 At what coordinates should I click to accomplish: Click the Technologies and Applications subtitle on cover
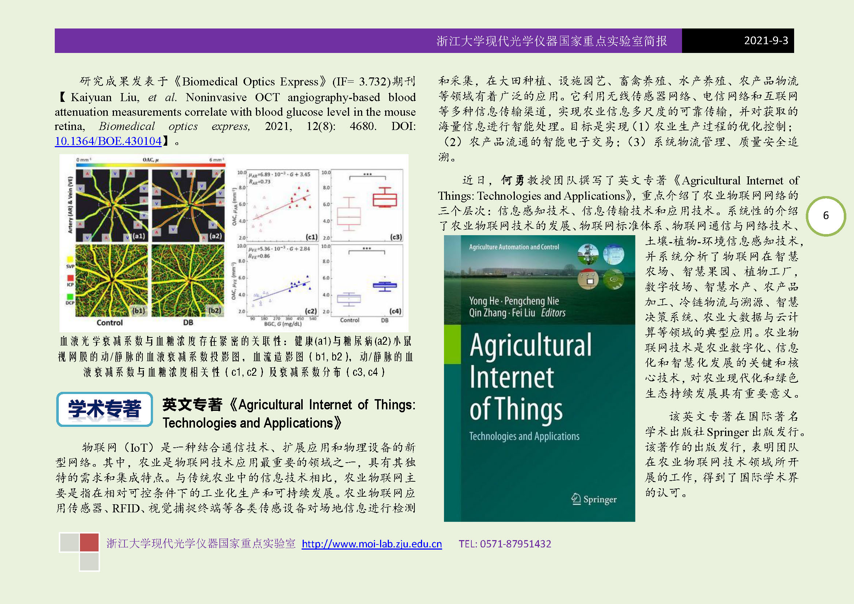524,436
